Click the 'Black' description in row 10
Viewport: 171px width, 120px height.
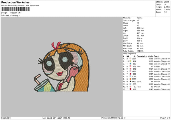(139, 82)
